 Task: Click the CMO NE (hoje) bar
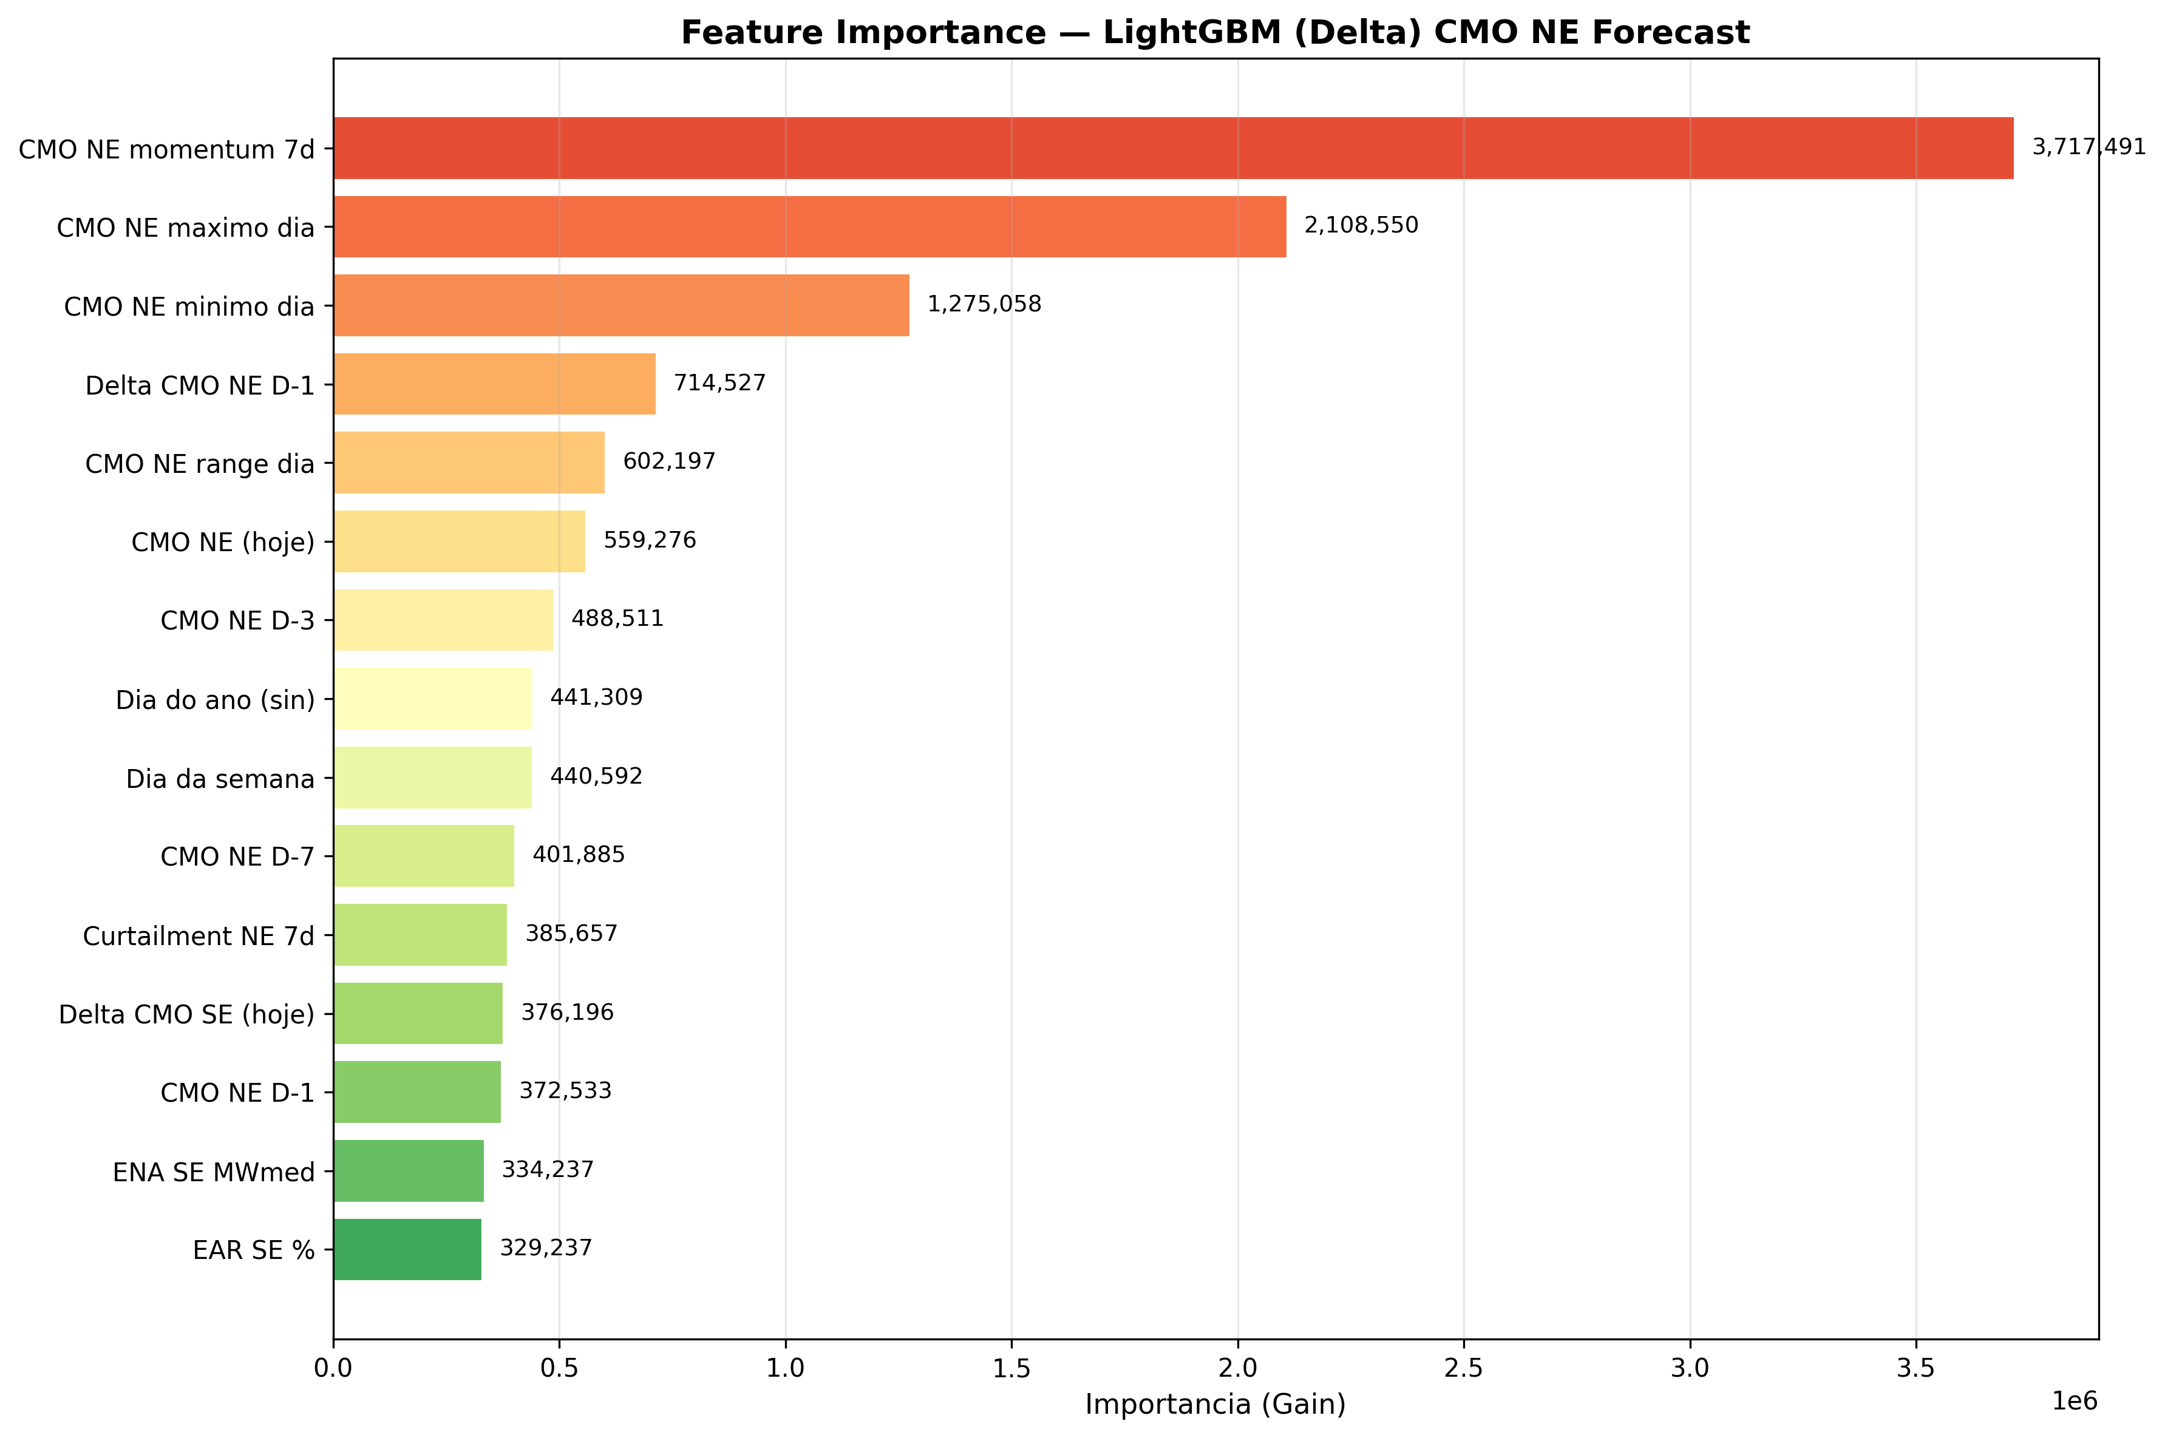(x=458, y=541)
